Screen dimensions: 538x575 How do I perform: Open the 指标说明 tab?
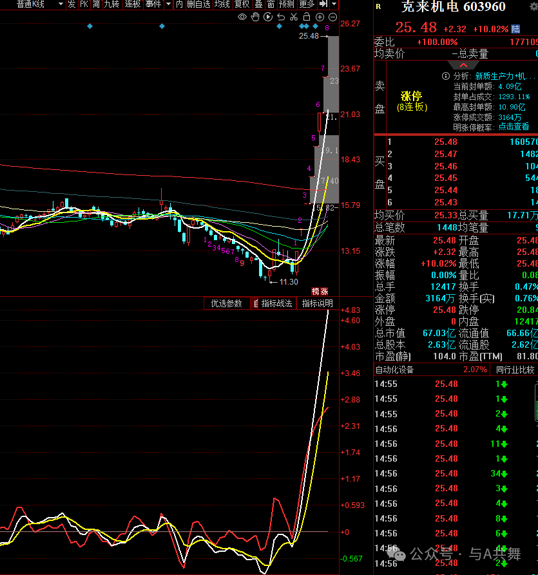(317, 303)
